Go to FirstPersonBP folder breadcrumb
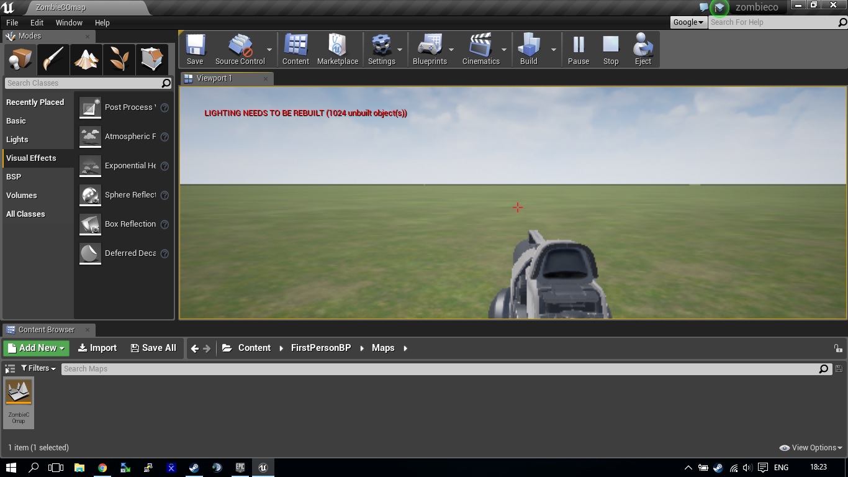The width and height of the screenshot is (848, 477). click(x=321, y=348)
